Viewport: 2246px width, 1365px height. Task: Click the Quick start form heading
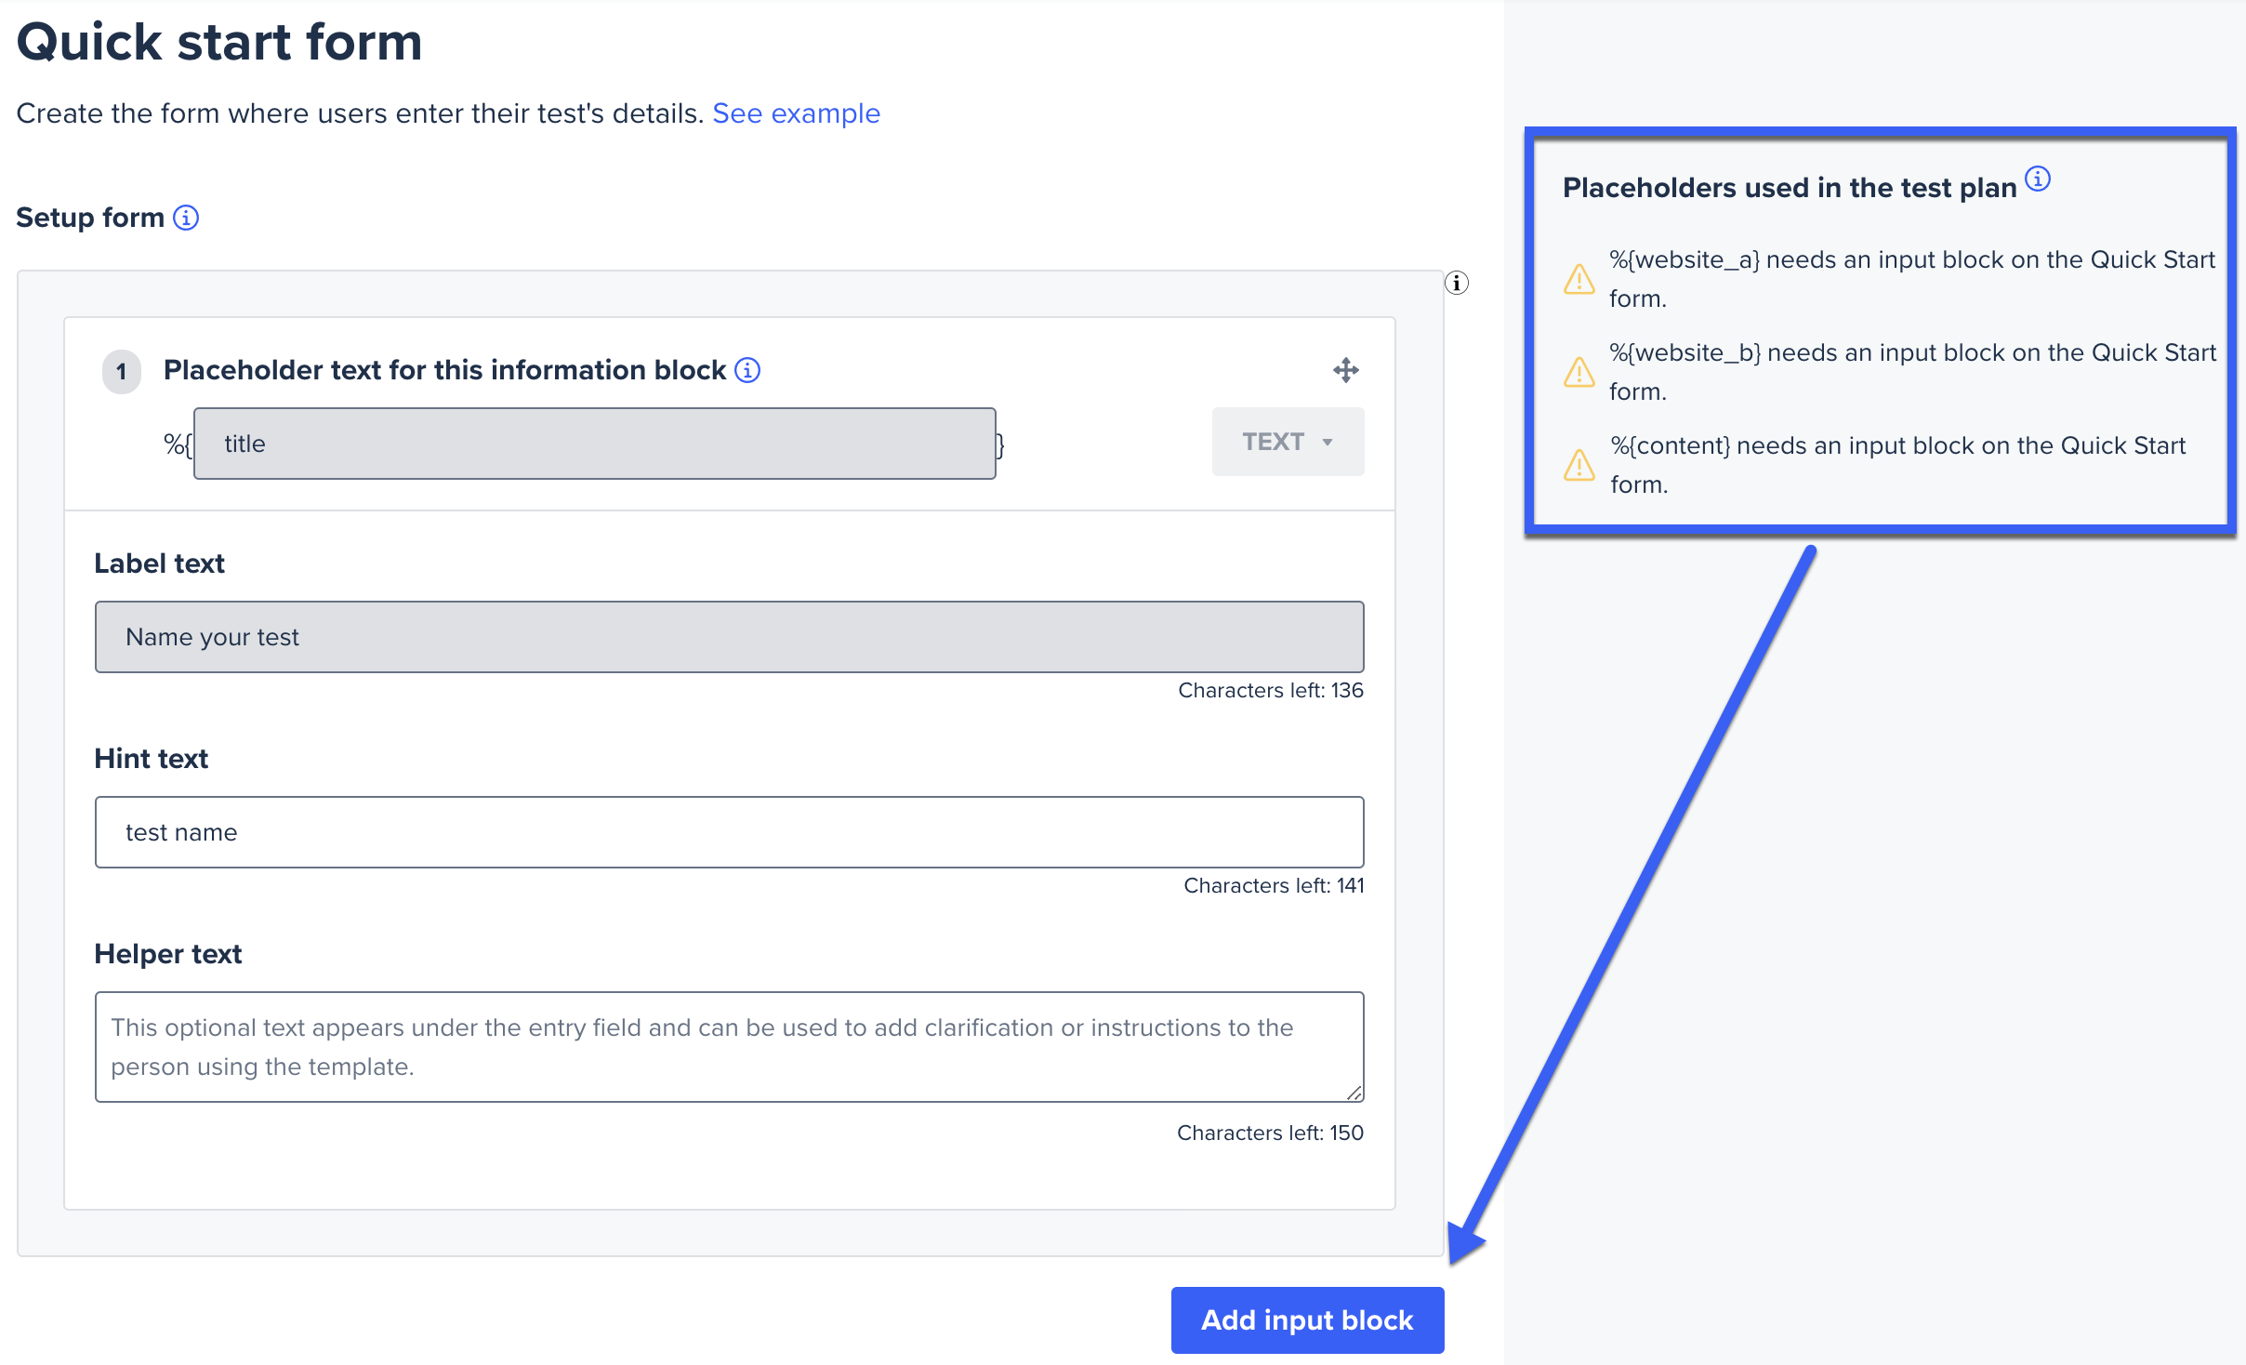219,42
